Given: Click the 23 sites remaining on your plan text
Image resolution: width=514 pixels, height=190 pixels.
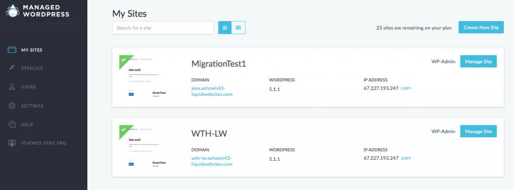Looking at the screenshot, I should point(414,28).
